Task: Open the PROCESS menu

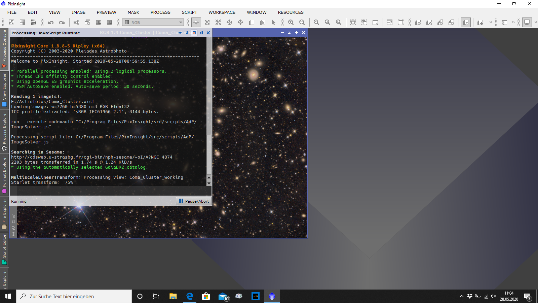Action: coord(160,12)
